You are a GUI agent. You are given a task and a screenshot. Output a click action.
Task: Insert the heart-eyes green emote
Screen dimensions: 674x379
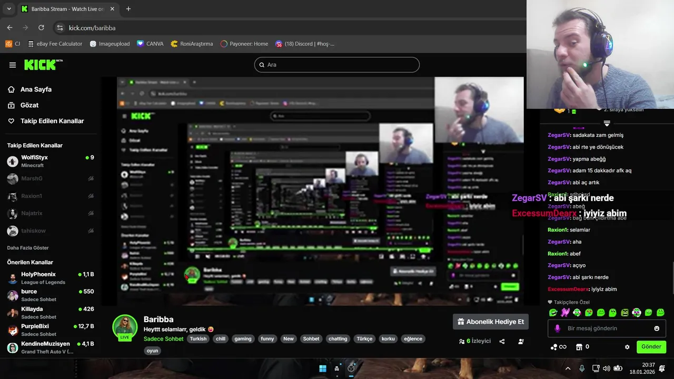tap(589, 313)
